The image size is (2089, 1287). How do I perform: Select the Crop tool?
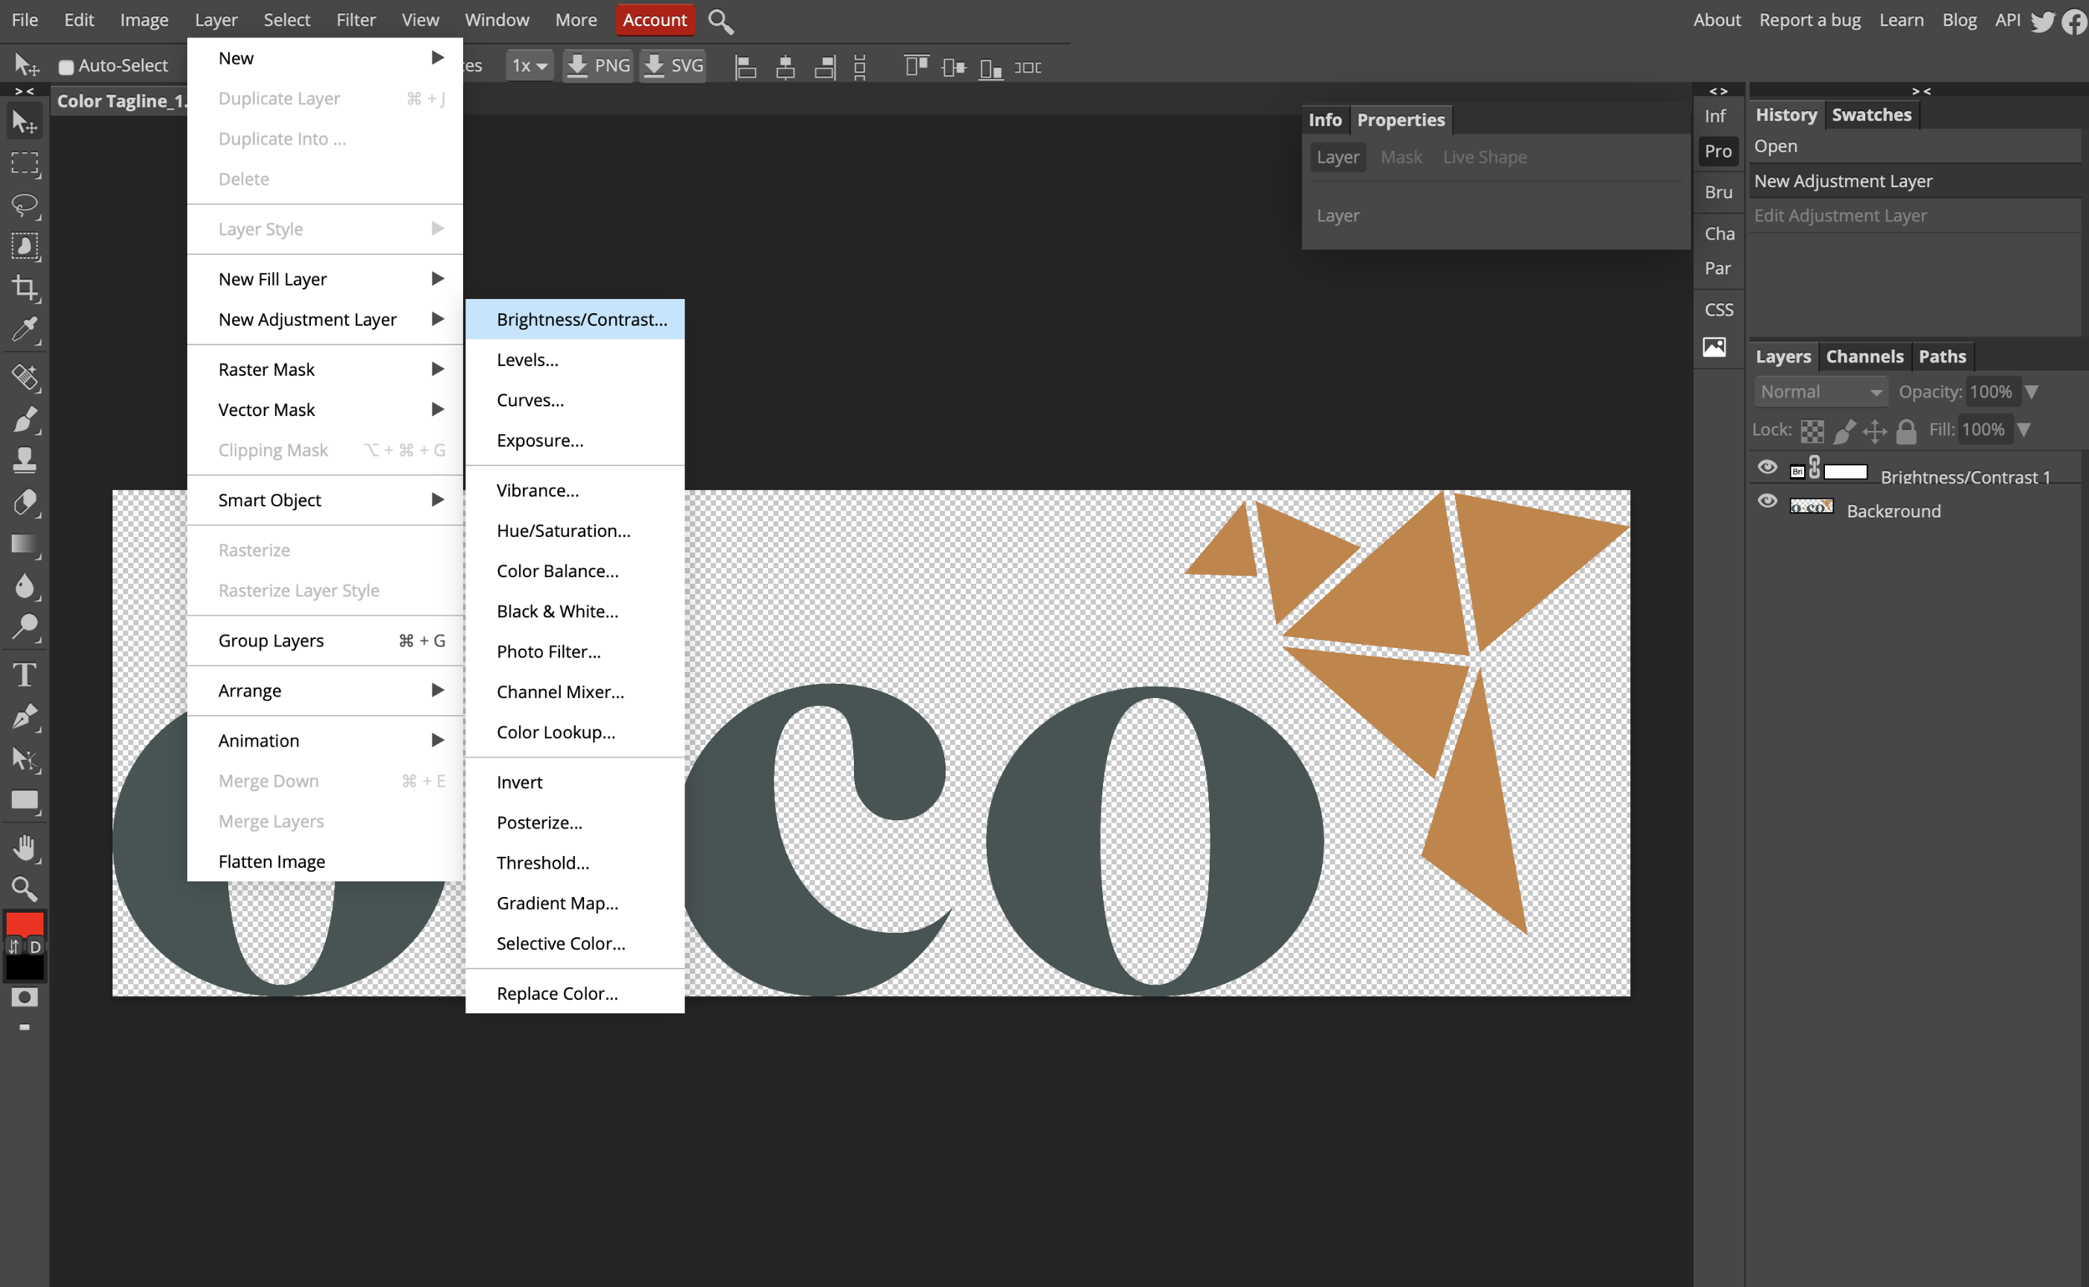(25, 289)
